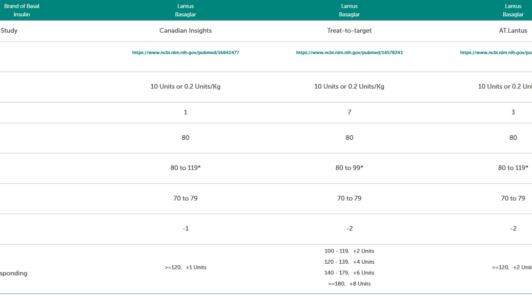
Task: Open the PubMed 14578243 link
Action: pos(349,53)
